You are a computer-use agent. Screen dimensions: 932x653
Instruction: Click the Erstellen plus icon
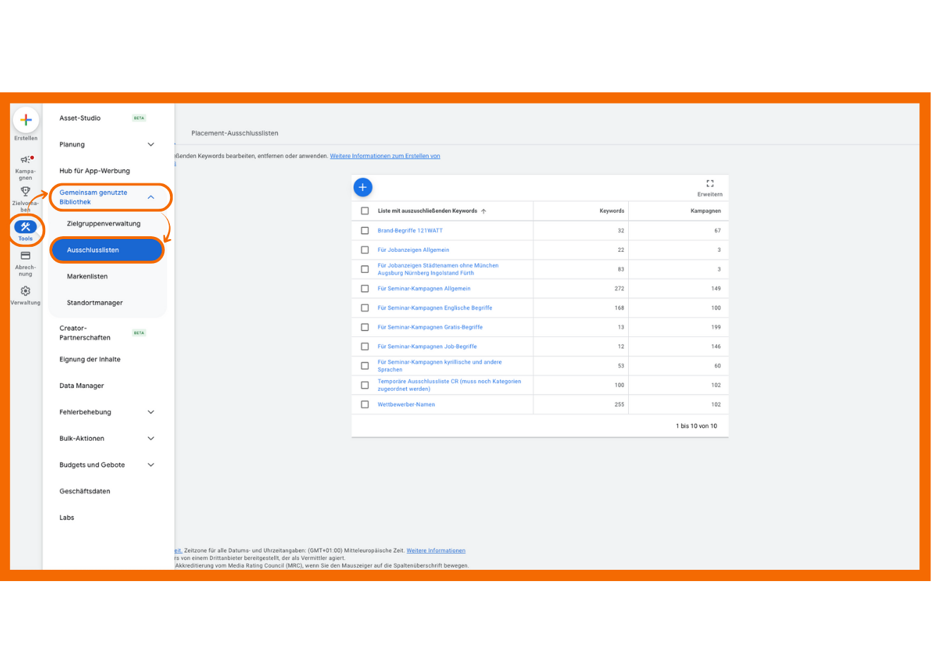coord(25,120)
